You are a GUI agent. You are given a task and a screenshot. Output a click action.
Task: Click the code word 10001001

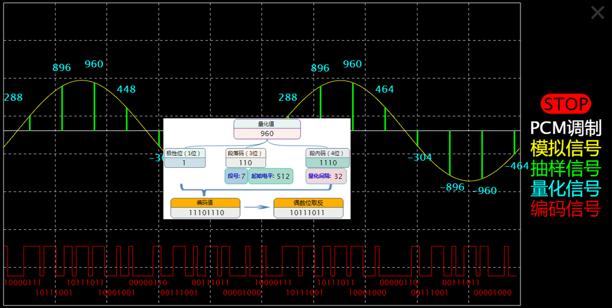(116, 293)
